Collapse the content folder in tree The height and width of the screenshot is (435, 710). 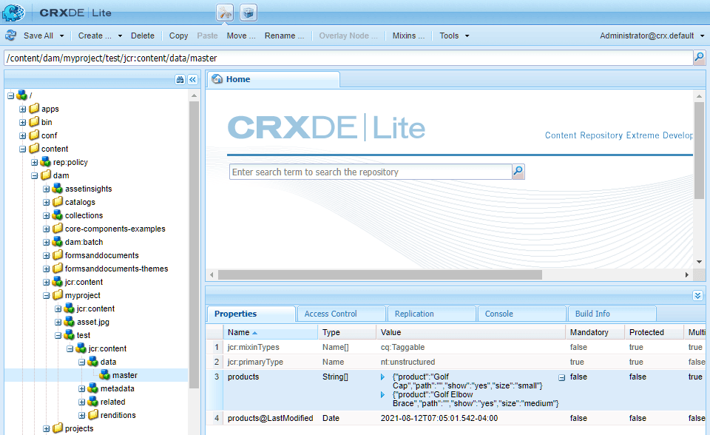pyautogui.click(x=23, y=149)
